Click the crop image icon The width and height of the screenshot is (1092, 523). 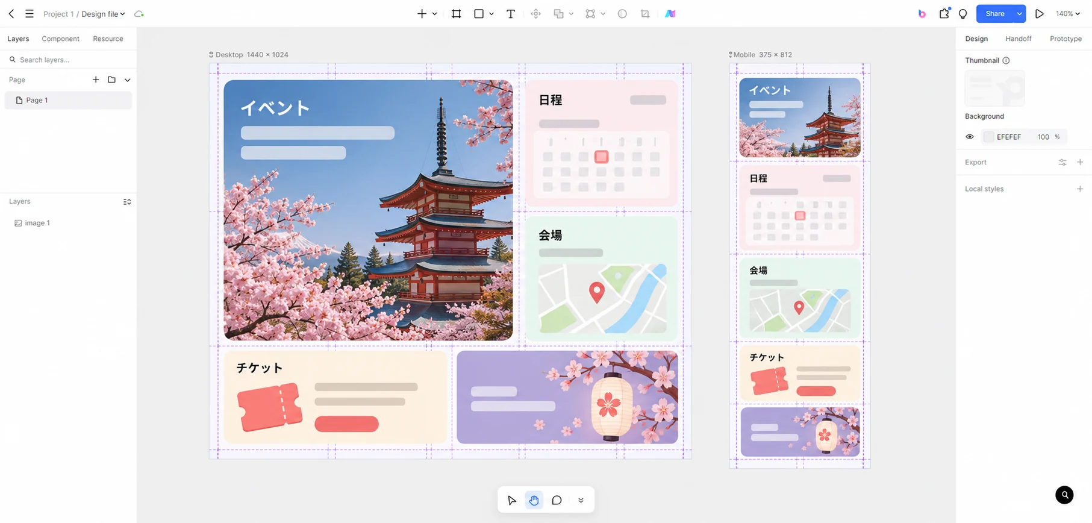pyautogui.click(x=645, y=13)
